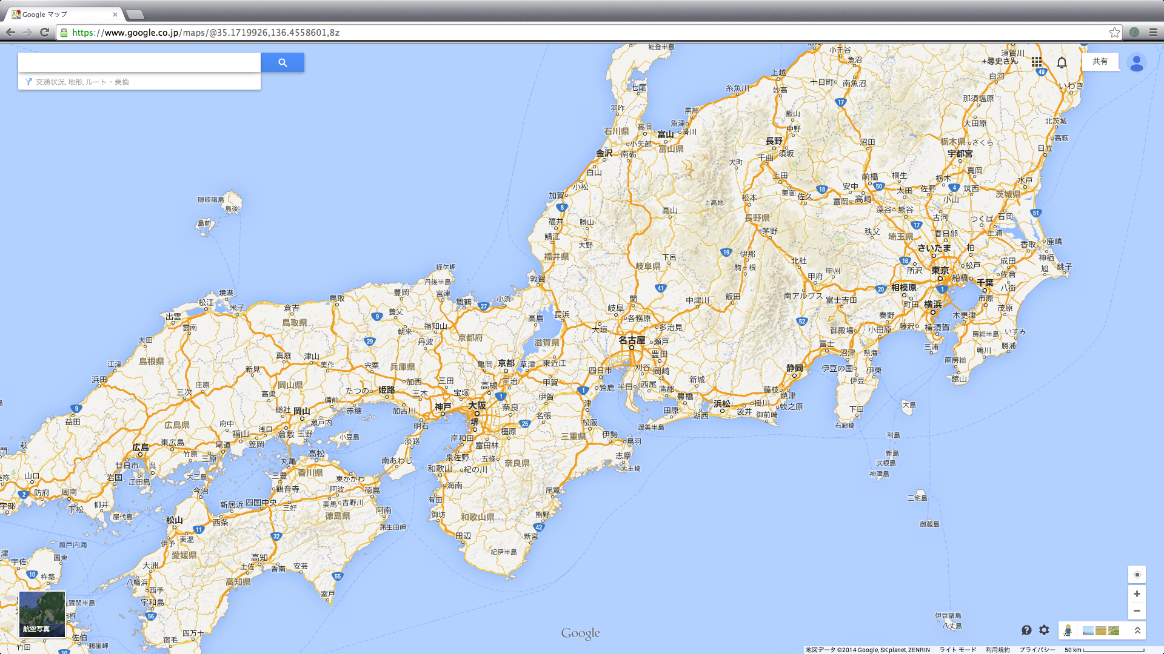
Task: Click into the Google Maps search box
Action: 139,62
